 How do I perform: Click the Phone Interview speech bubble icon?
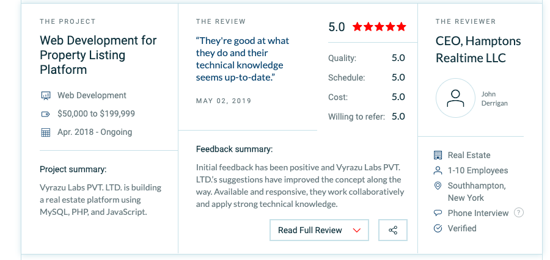438,214
